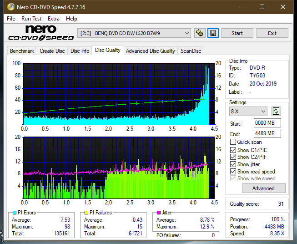Click the Start button
This screenshot has width=297, height=244.
237,33
